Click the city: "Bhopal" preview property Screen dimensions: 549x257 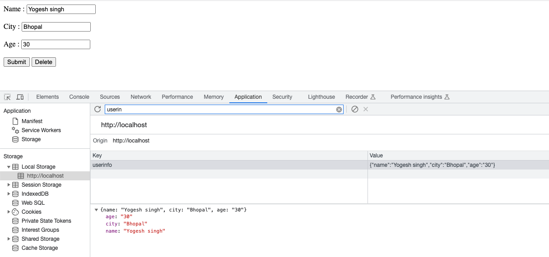point(126,224)
